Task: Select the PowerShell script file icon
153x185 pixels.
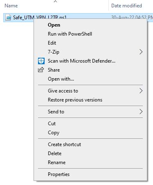Action: (8, 18)
